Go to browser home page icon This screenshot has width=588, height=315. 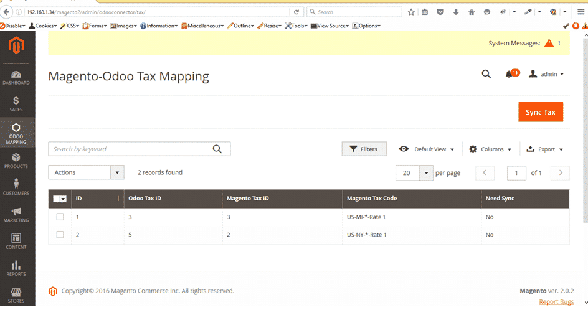(x=472, y=12)
